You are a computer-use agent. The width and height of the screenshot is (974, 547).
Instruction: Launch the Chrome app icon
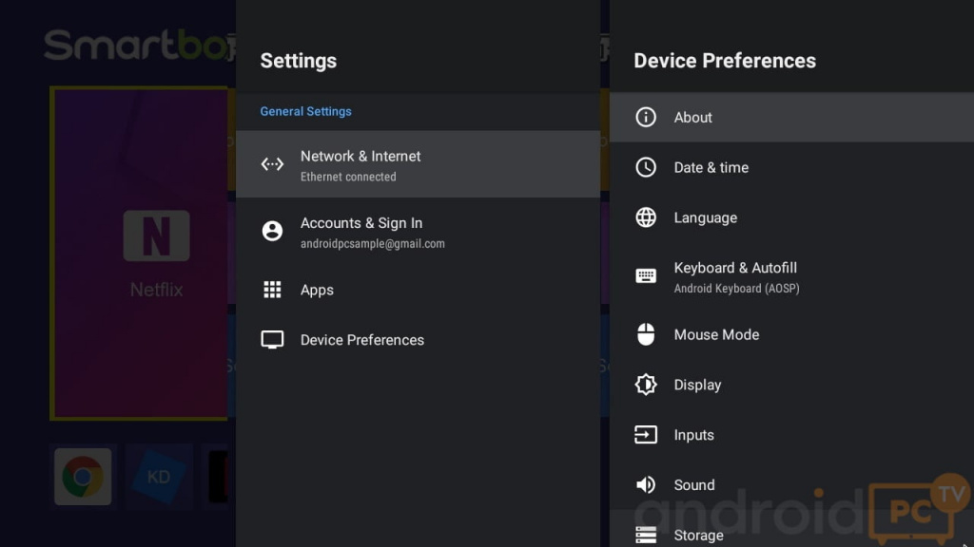[83, 476]
